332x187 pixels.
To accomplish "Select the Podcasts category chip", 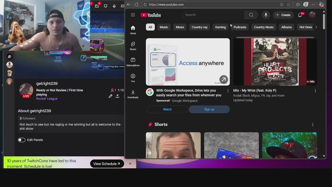I will 240,27.
